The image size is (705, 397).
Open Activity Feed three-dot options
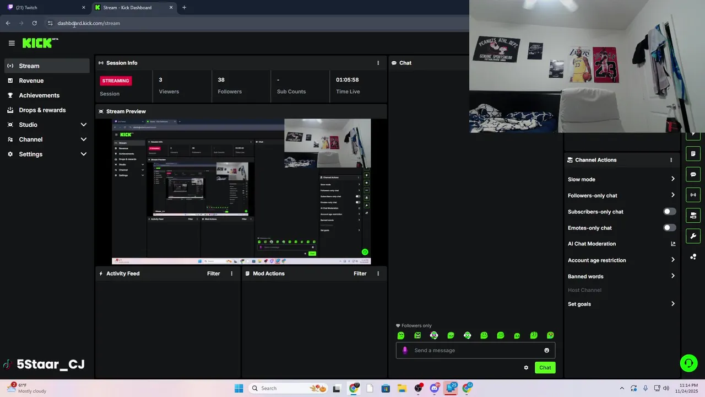[231, 273]
